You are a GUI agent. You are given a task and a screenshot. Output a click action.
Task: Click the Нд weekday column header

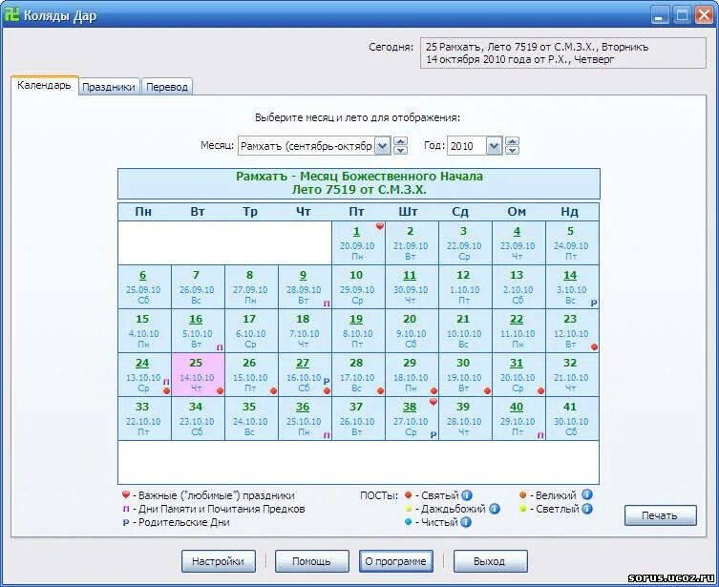point(569,212)
